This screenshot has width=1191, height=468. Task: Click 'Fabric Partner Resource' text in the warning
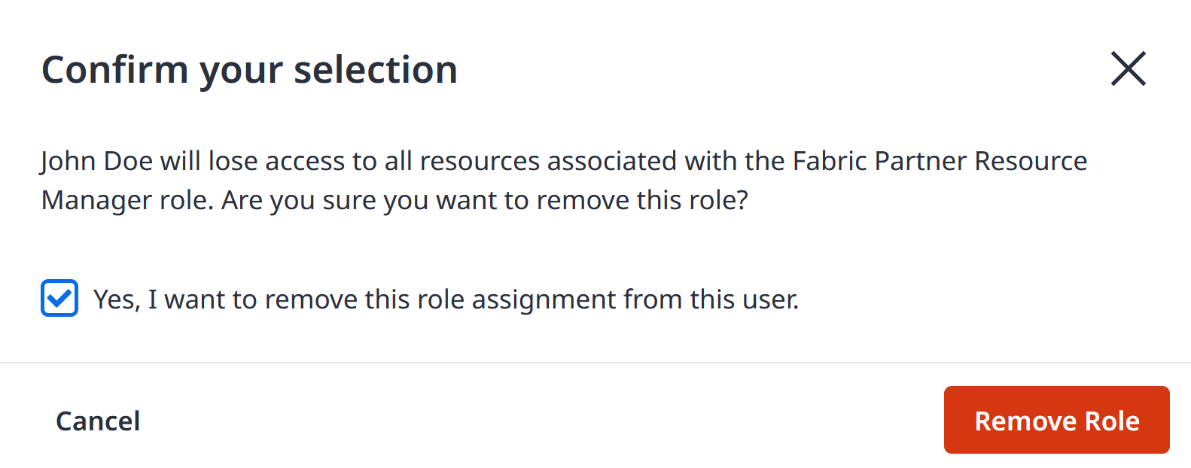(940, 161)
